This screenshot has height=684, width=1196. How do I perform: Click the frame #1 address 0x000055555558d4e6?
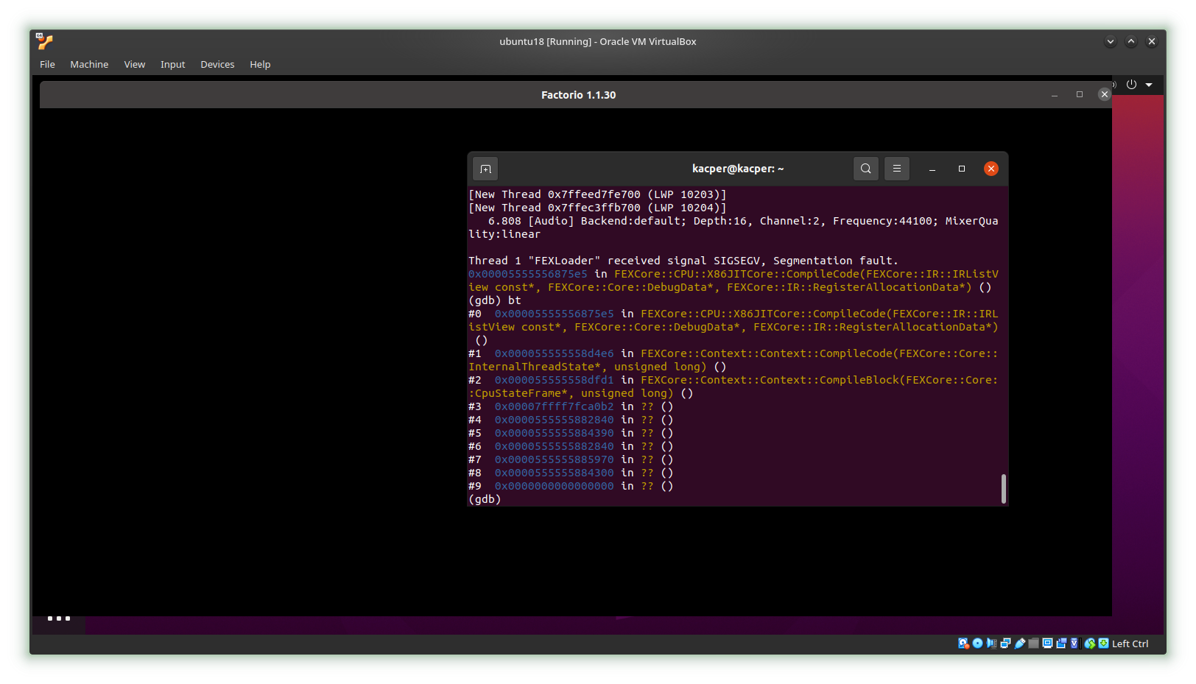tap(554, 353)
